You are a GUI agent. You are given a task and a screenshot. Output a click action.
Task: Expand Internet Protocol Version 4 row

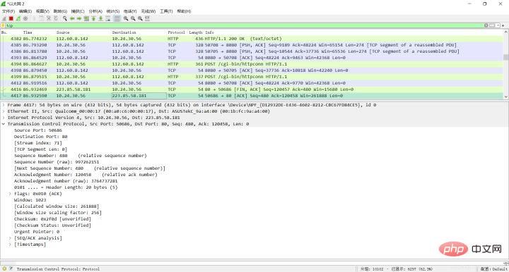tap(4, 118)
